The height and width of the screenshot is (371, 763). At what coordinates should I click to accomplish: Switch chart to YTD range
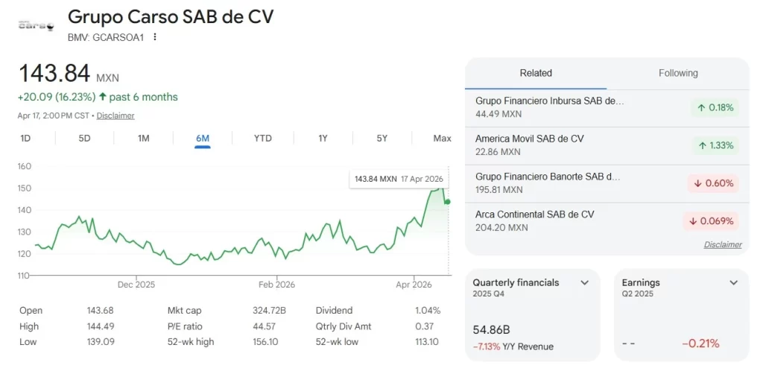[262, 139]
